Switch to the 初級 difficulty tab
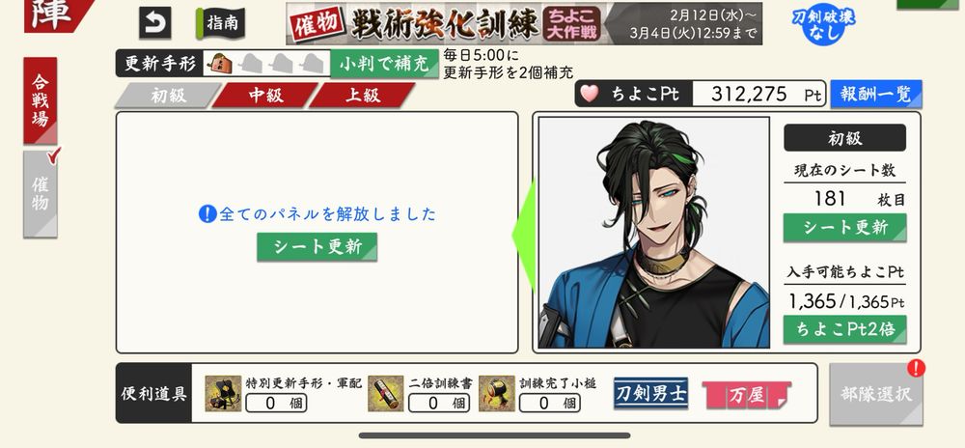The height and width of the screenshot is (448, 965). [167, 96]
